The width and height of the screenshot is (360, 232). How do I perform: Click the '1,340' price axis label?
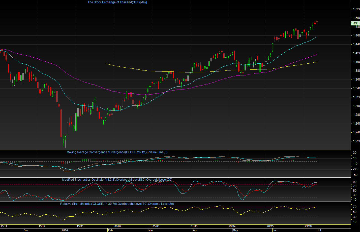tap(356, 88)
